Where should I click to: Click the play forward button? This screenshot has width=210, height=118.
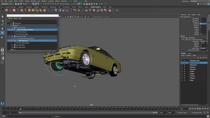click(x=200, y=109)
